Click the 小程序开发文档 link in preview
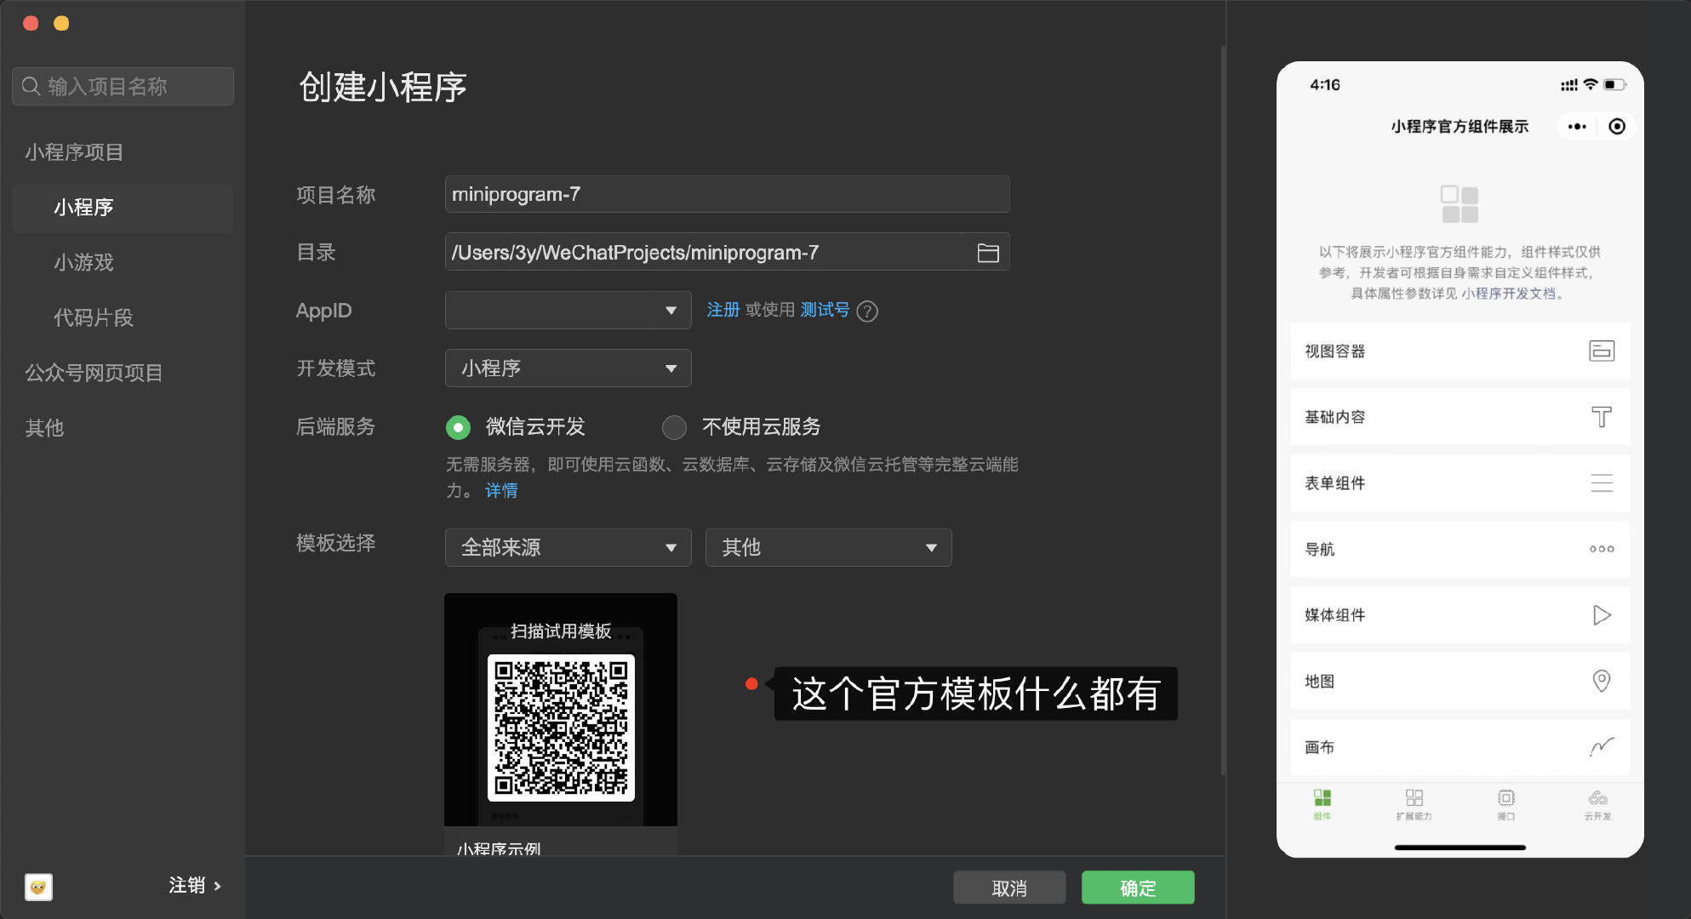The width and height of the screenshot is (1691, 919). click(1508, 294)
